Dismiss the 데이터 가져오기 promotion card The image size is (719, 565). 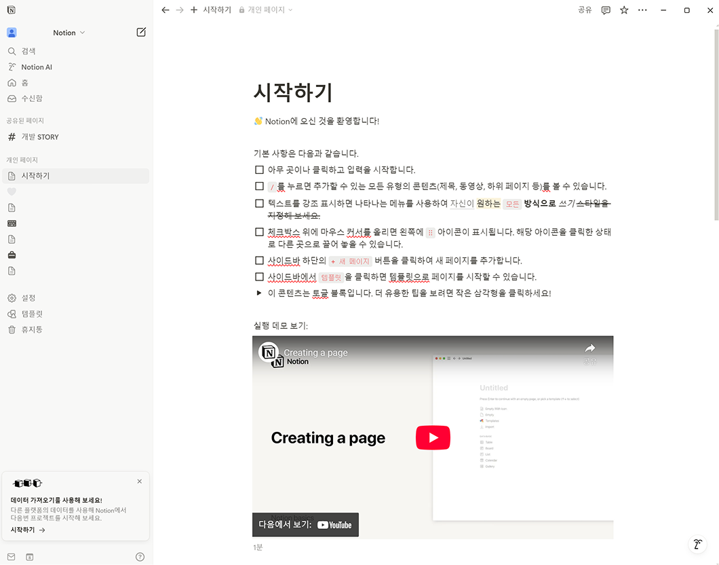click(140, 481)
